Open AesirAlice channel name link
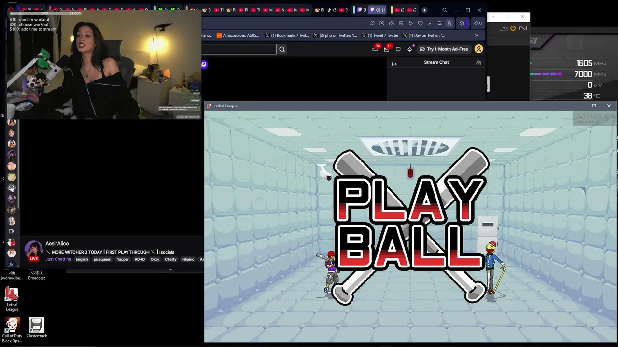This screenshot has height=347, width=618. click(57, 244)
